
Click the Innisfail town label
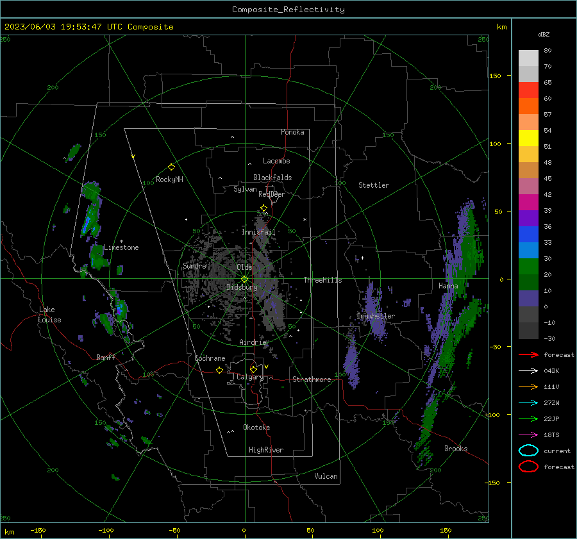coord(258,232)
